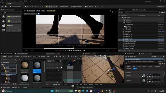Open the Content Browser Settings
The height and width of the screenshot is (93, 166).
coord(41,57)
